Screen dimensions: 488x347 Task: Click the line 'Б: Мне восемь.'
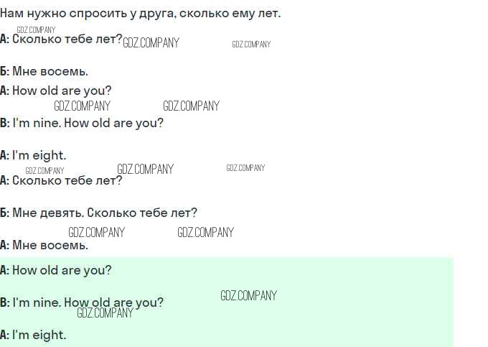click(44, 71)
